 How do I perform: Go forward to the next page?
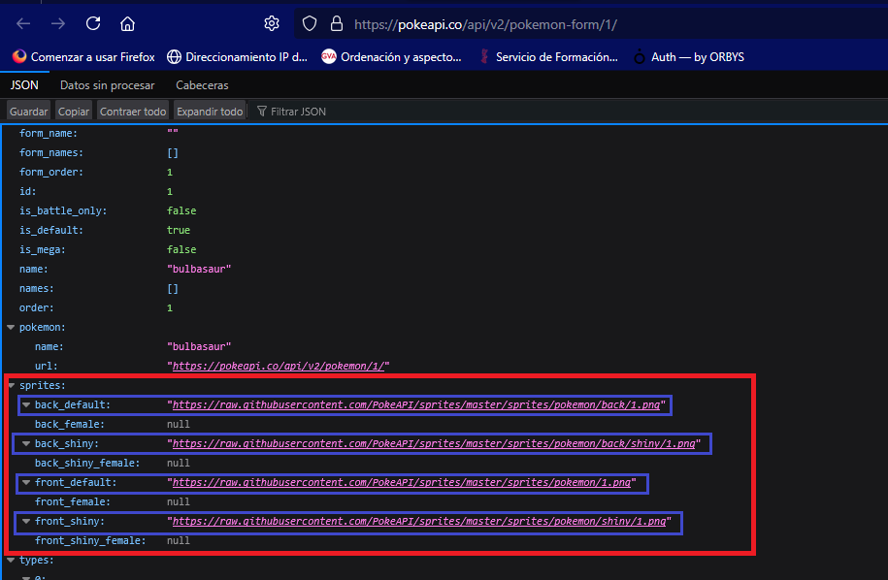[58, 24]
